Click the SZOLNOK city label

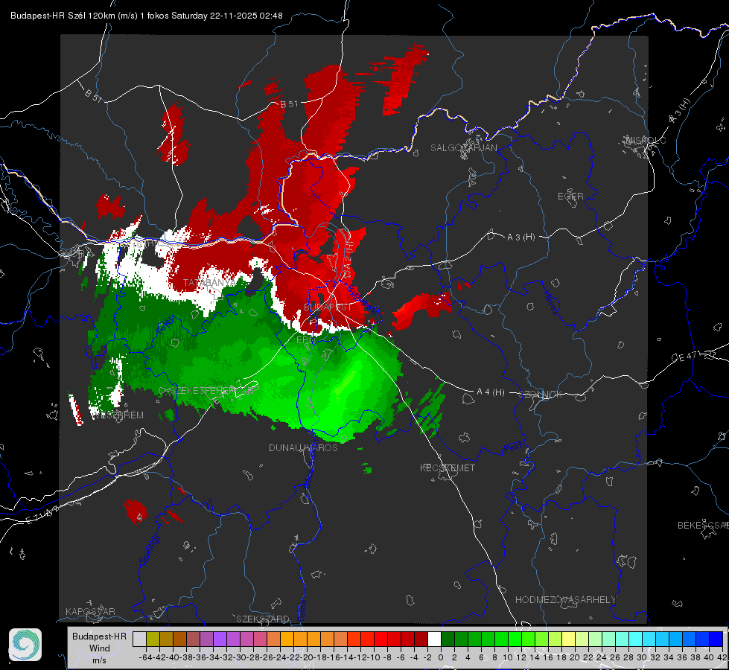541,395
